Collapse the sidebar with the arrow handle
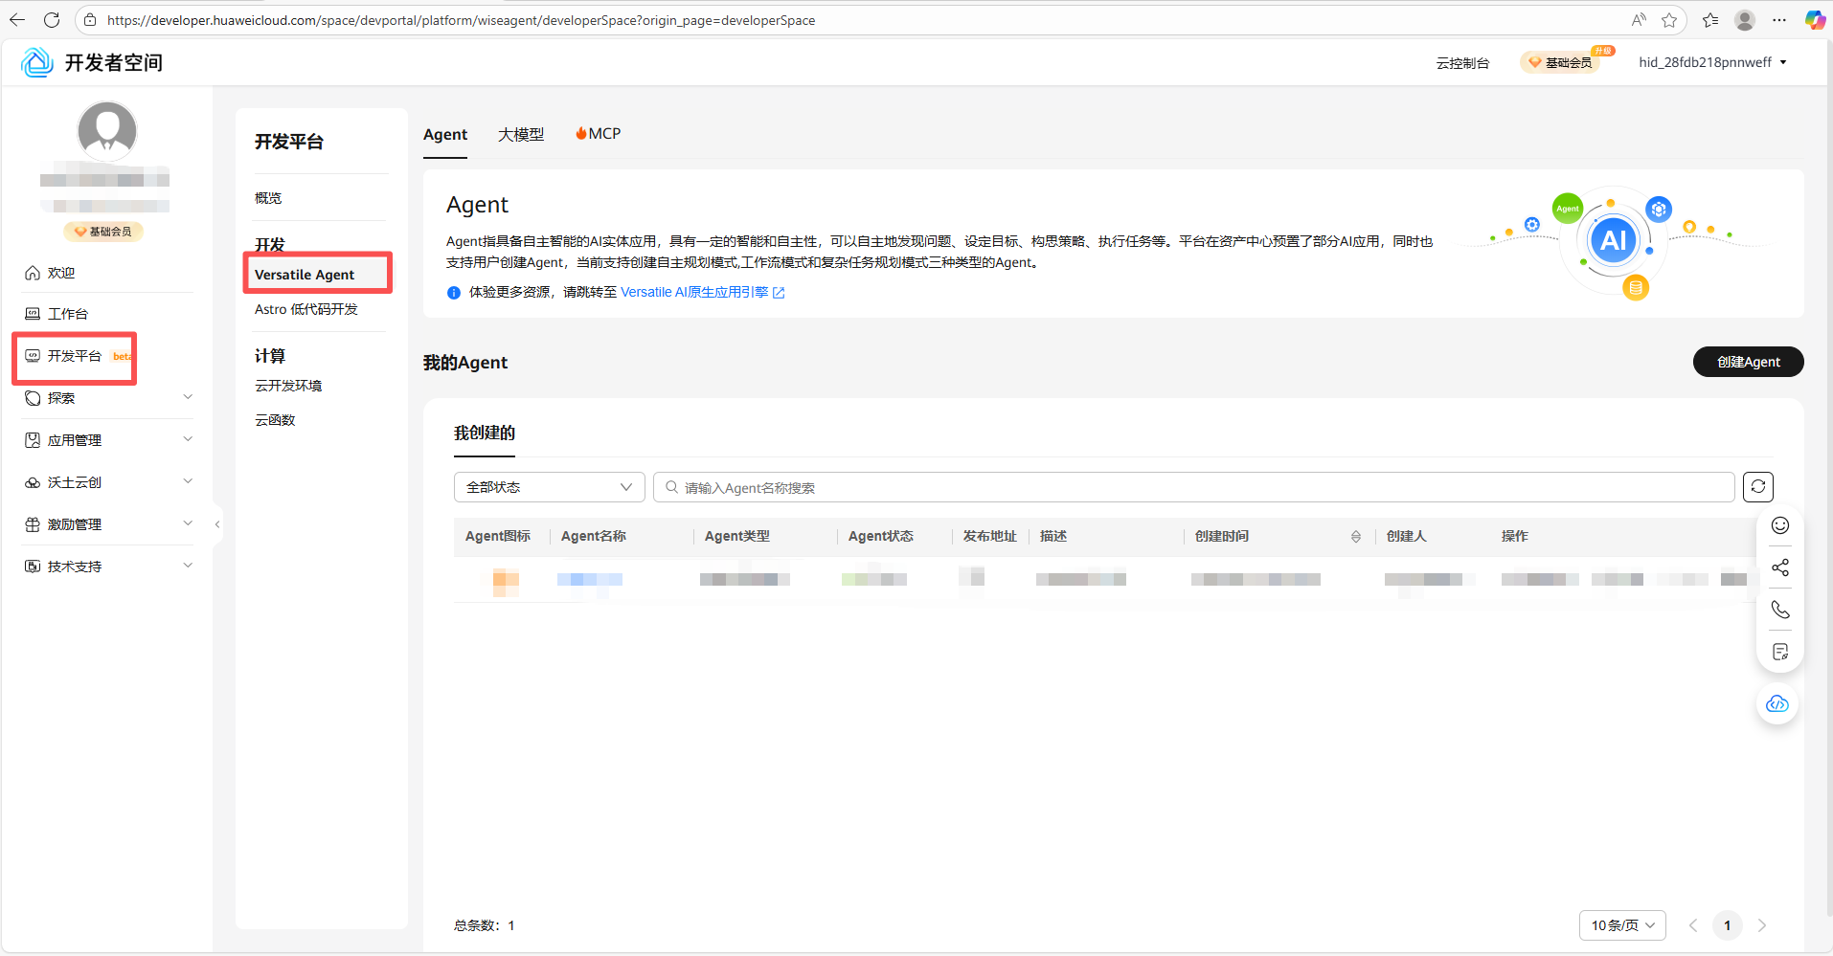The height and width of the screenshot is (956, 1833). tap(217, 524)
